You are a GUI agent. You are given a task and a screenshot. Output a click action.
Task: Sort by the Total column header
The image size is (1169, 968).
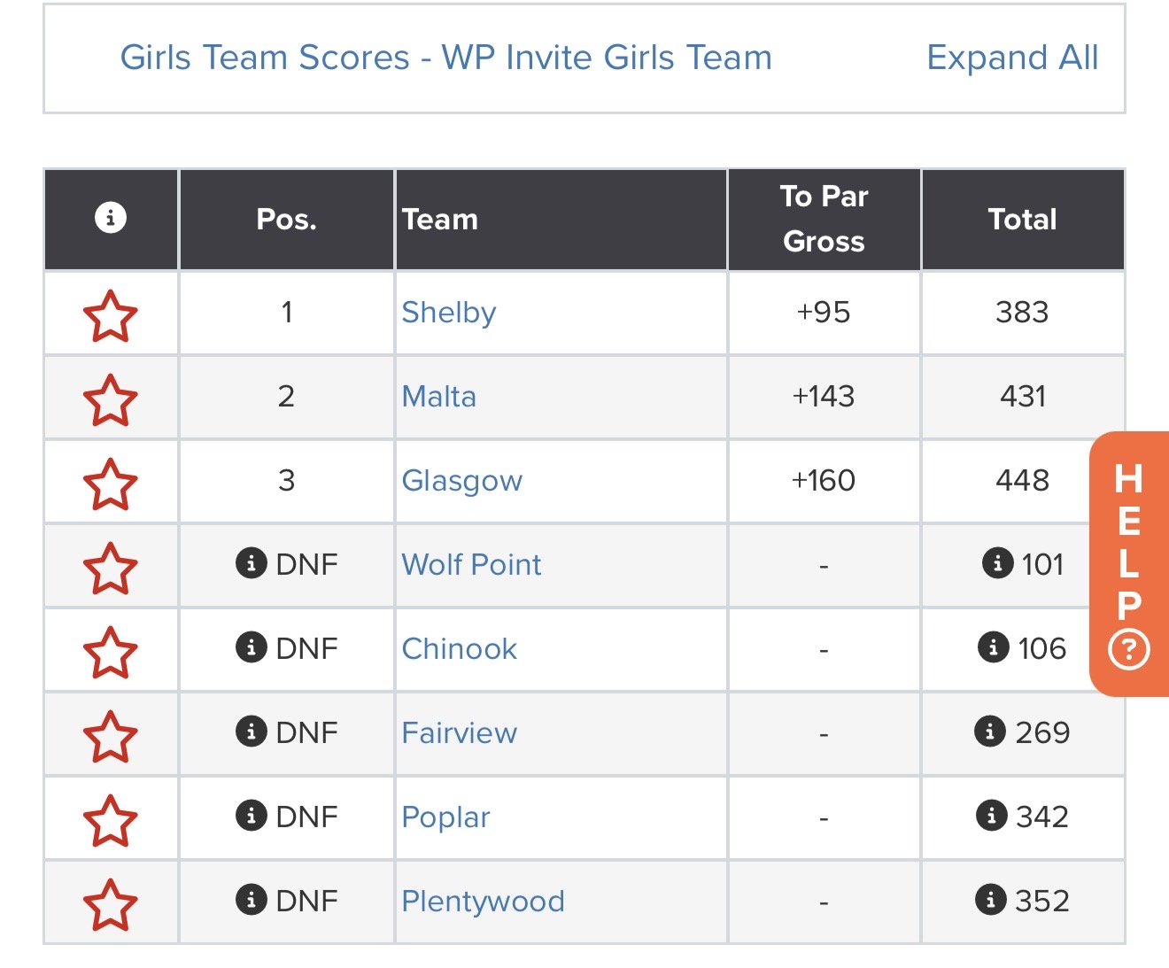[1022, 219]
